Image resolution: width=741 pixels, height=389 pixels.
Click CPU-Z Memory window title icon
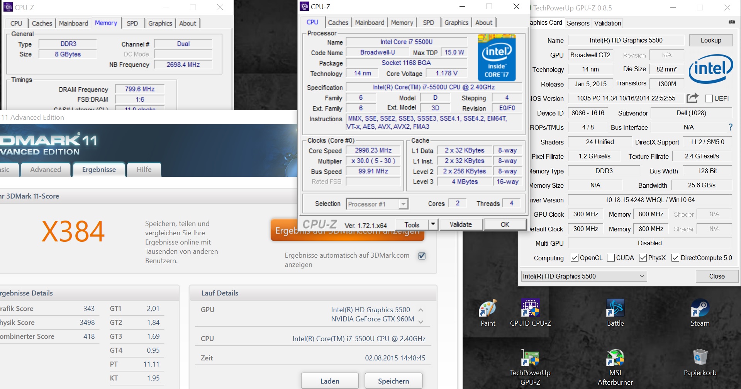point(8,7)
